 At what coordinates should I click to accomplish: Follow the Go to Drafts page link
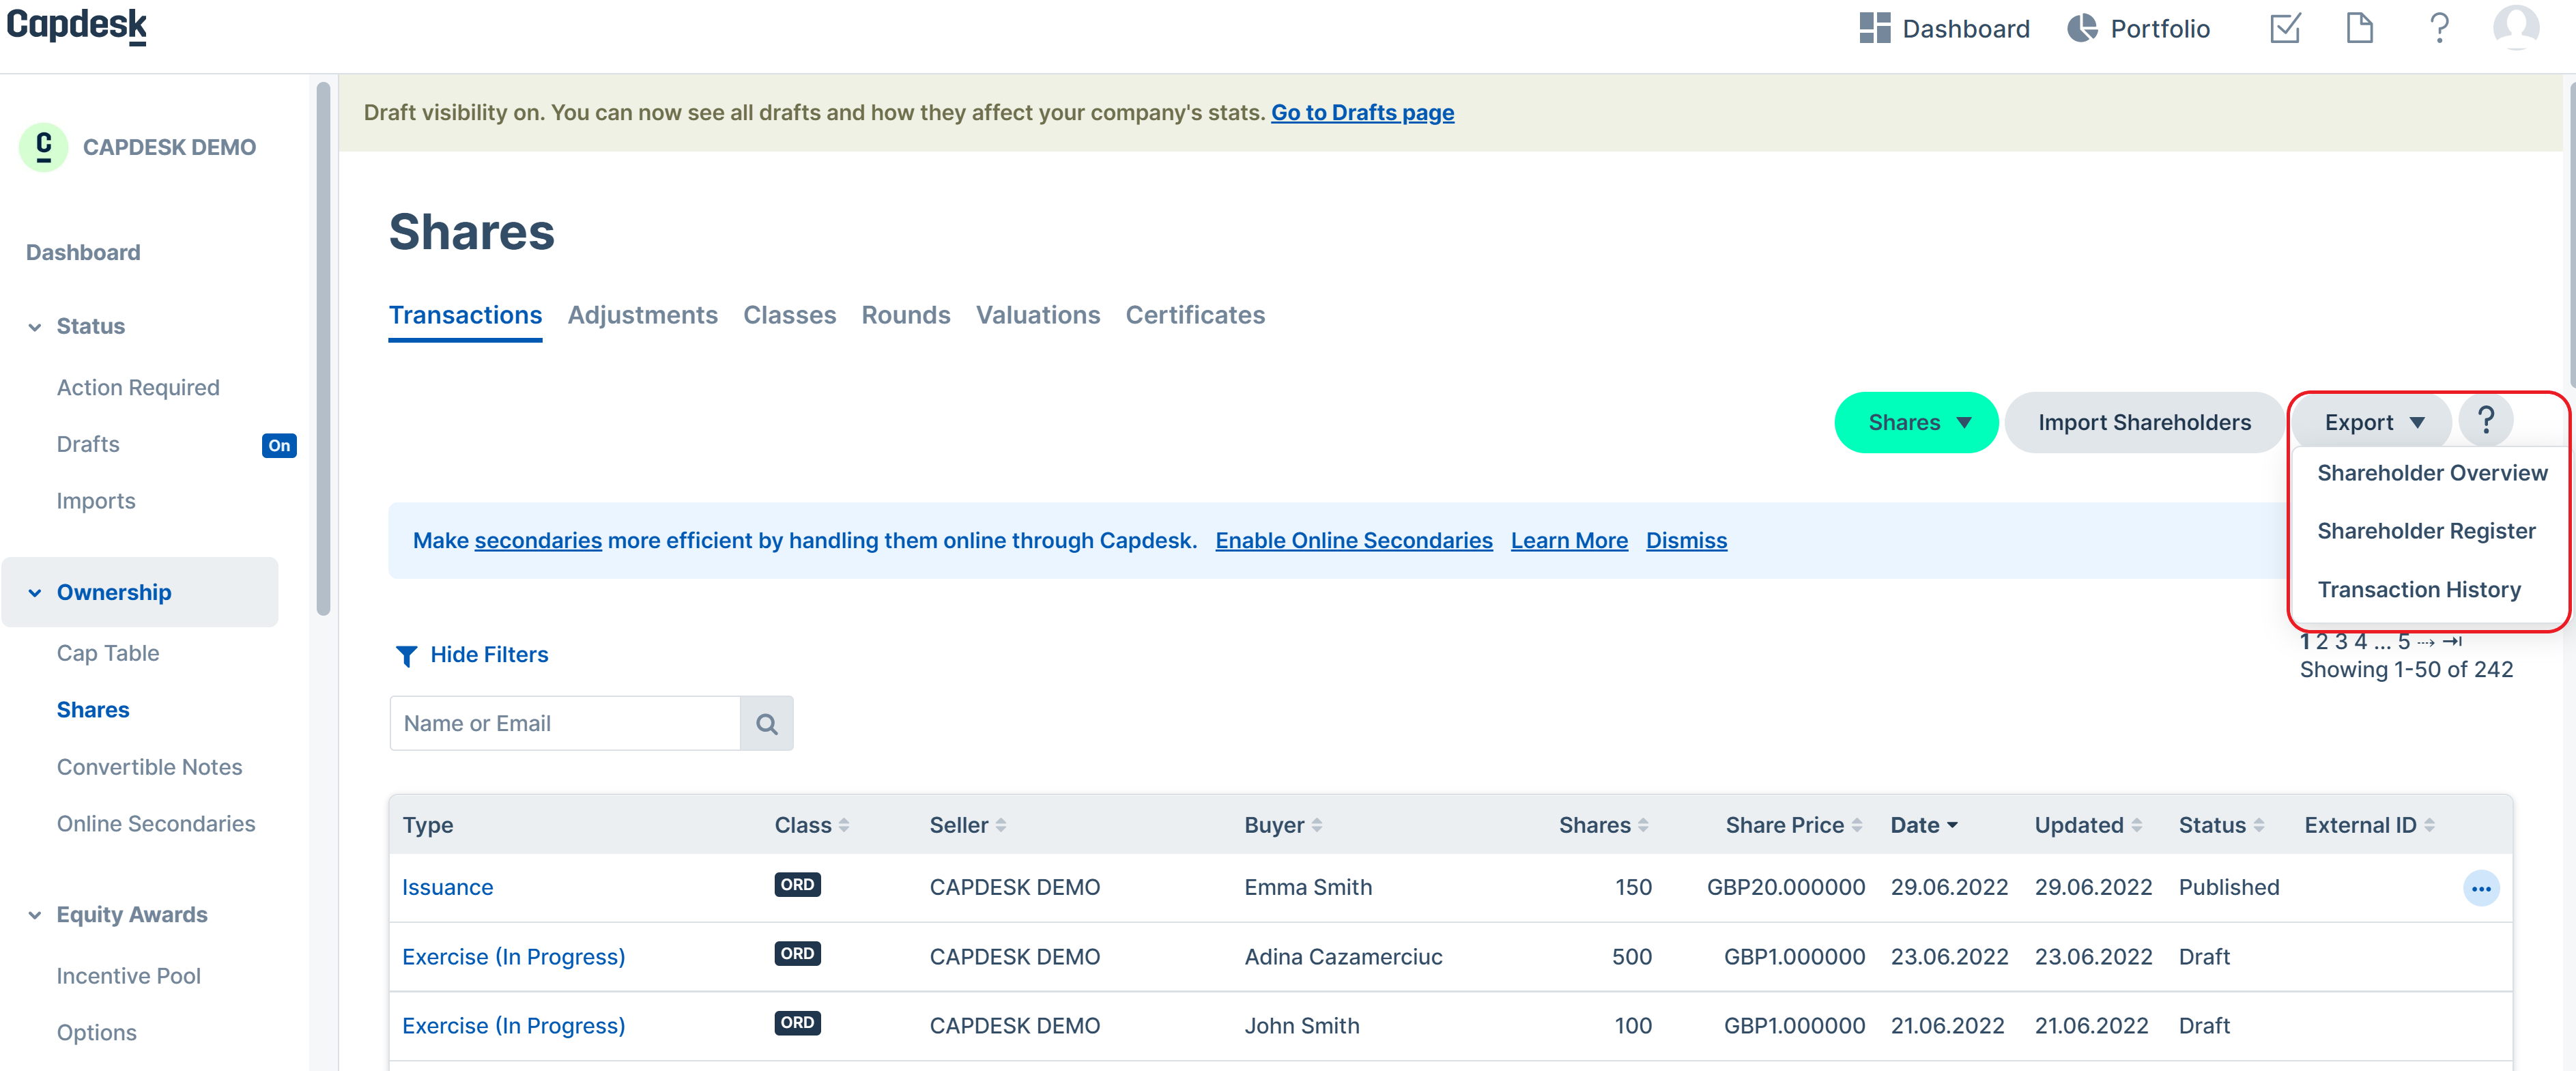[x=1362, y=113]
